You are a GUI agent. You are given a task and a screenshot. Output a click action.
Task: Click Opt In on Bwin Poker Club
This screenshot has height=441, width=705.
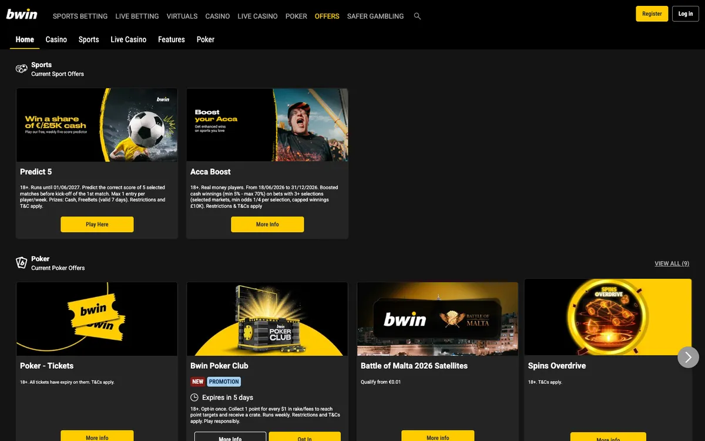[x=305, y=437]
